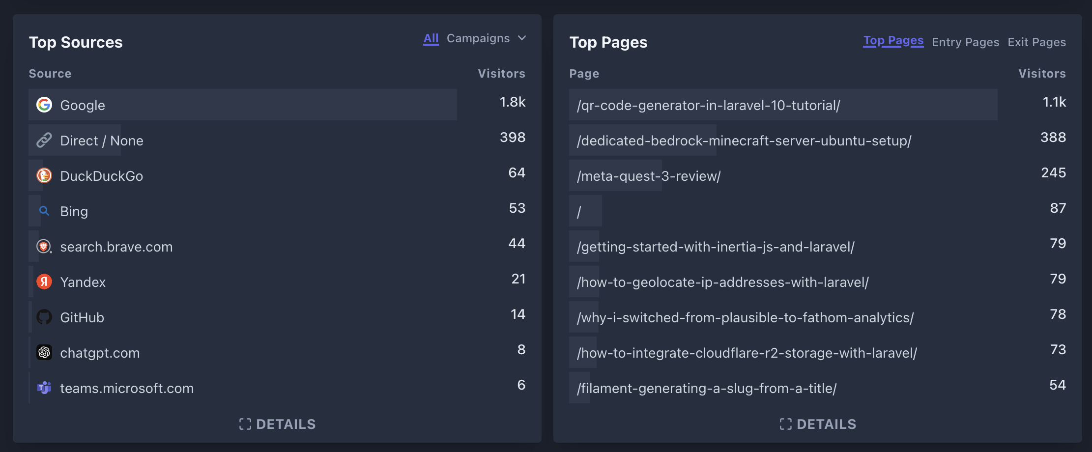This screenshot has height=452, width=1092.
Task: Click the teams.microsoft.com count 6
Action: tap(521, 385)
